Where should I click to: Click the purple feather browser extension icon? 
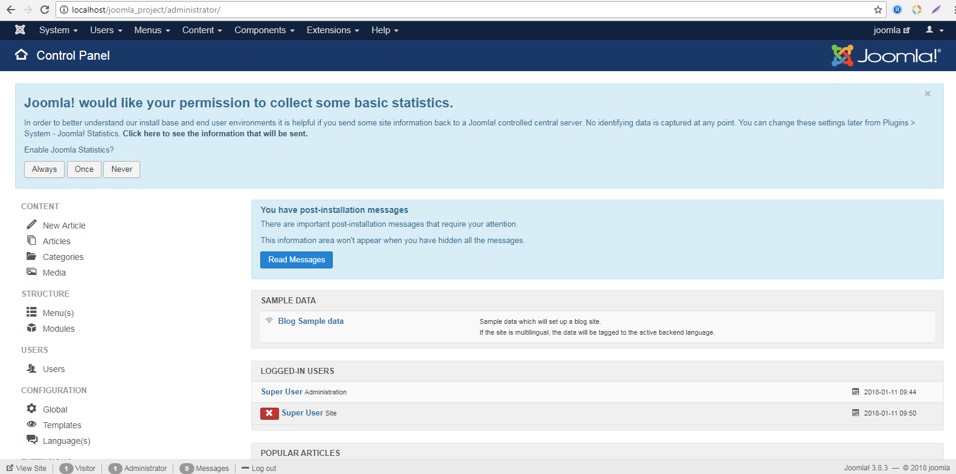pos(936,10)
